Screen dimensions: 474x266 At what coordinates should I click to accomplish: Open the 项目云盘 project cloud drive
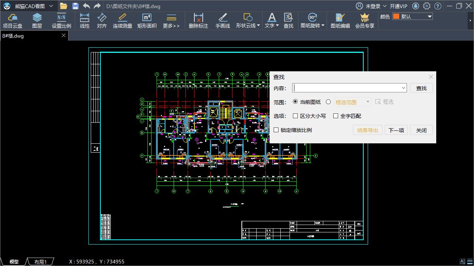(x=13, y=20)
